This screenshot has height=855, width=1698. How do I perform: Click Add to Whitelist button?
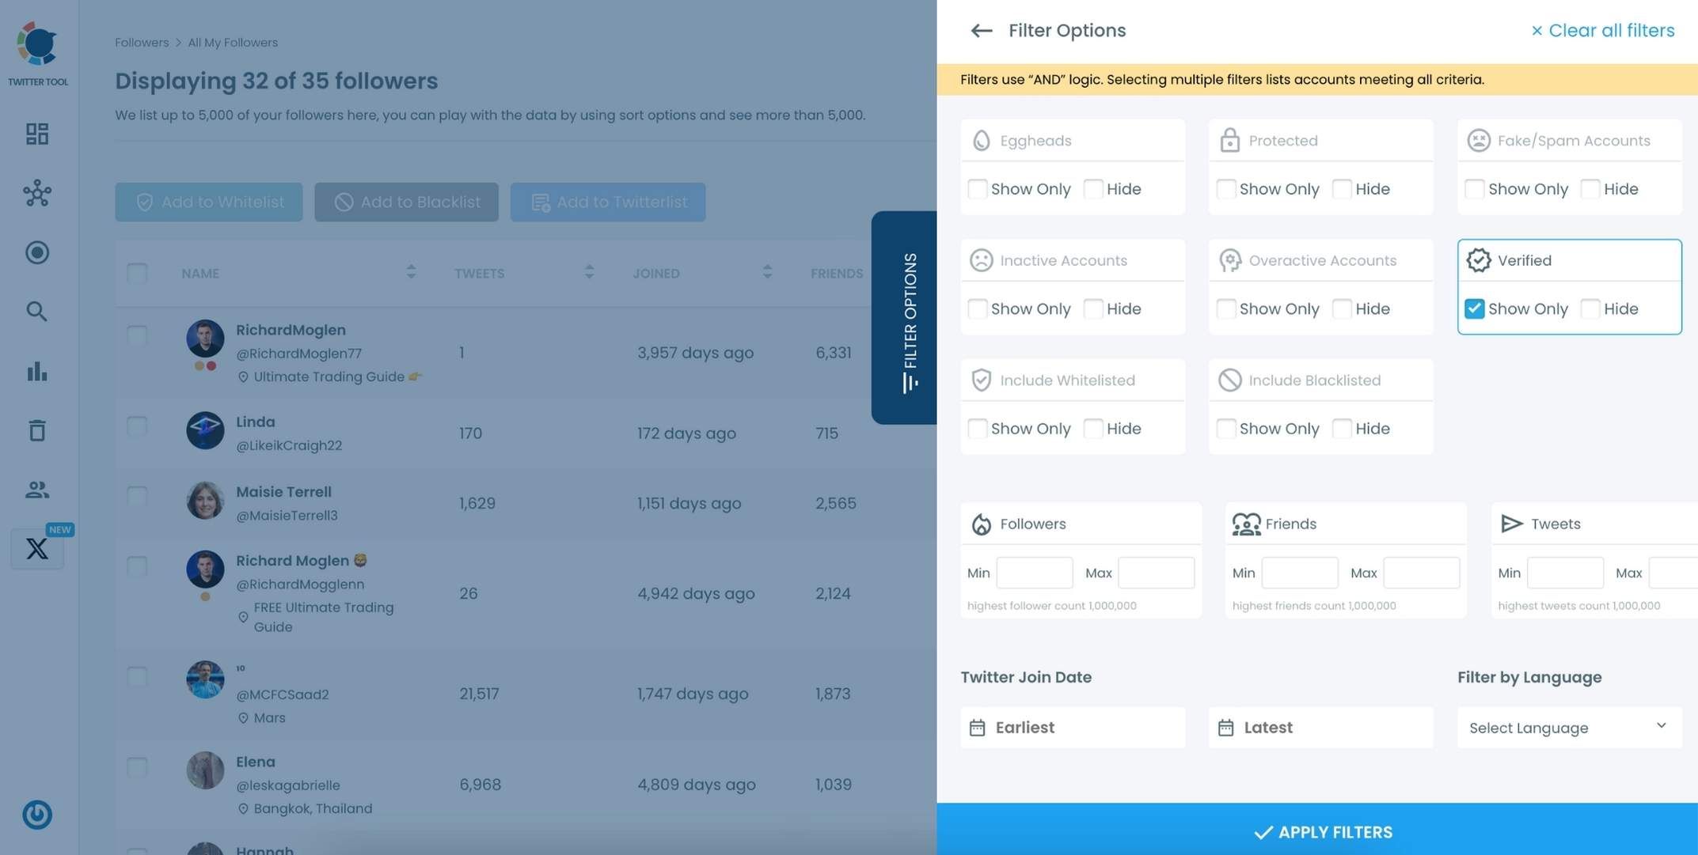click(208, 202)
